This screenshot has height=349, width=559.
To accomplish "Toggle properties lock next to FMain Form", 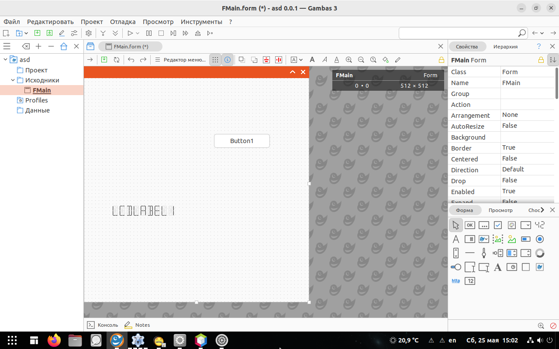I will (x=541, y=60).
